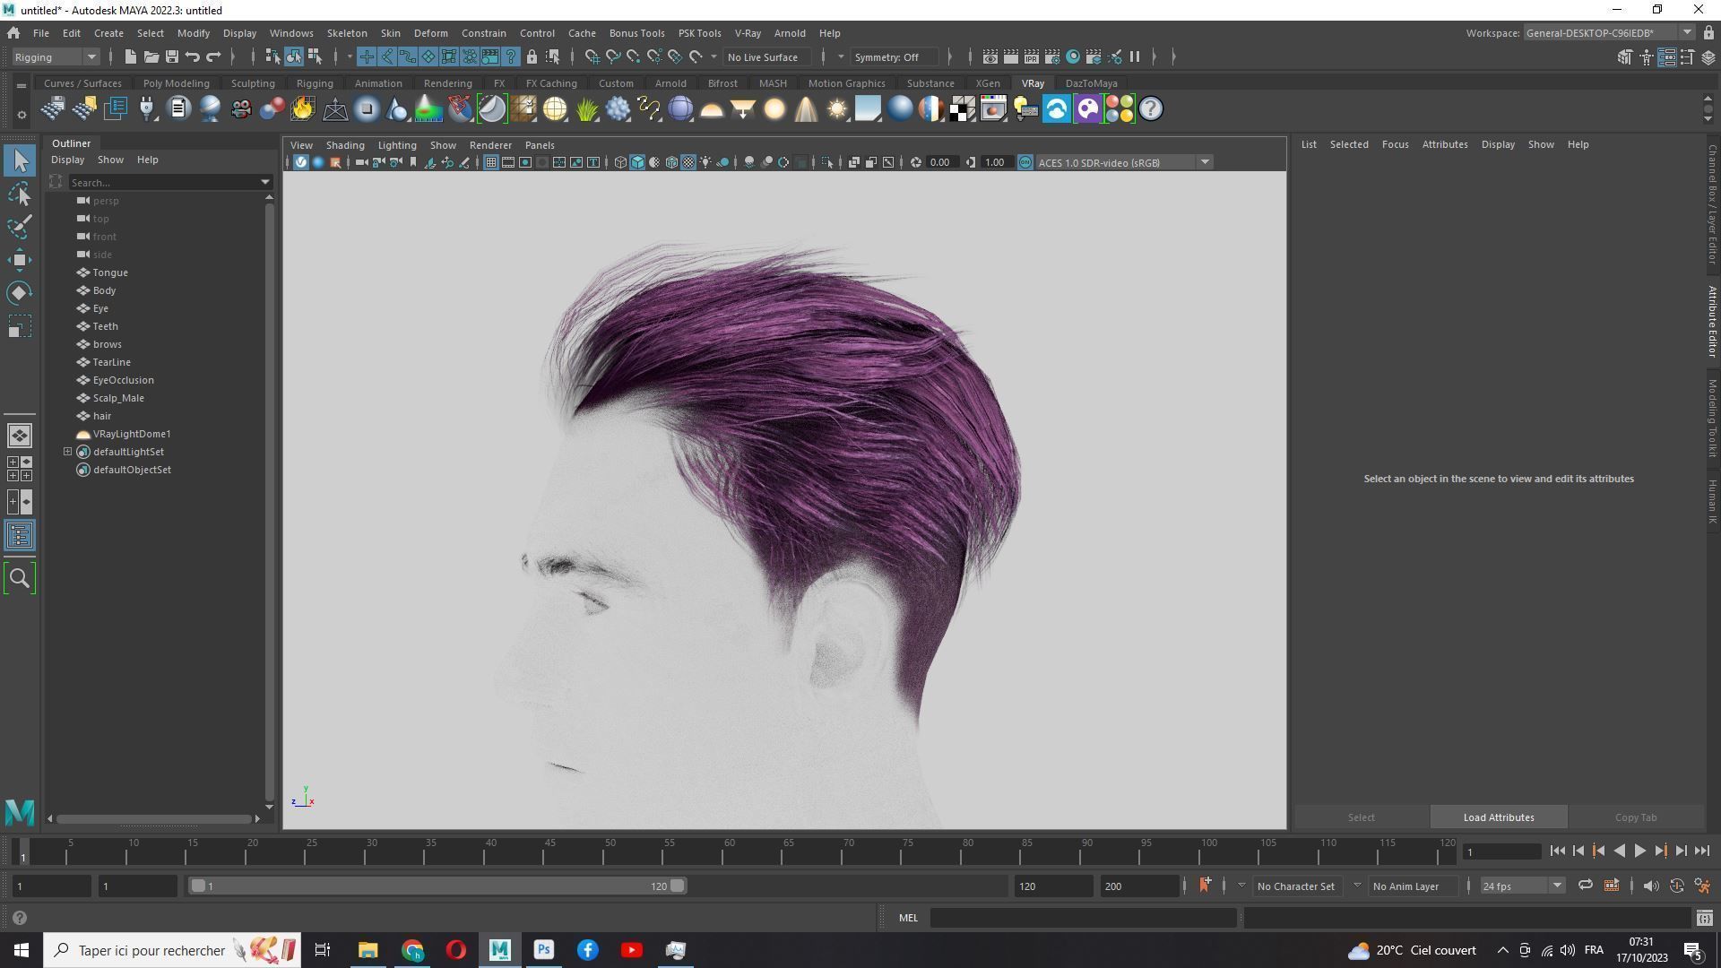
Task: Play the animation forwards
Action: [1639, 851]
